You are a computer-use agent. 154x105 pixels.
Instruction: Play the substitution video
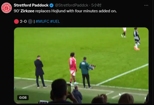click(81, 65)
